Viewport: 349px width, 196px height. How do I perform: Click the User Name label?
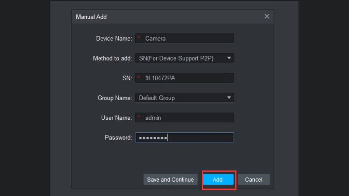116,118
